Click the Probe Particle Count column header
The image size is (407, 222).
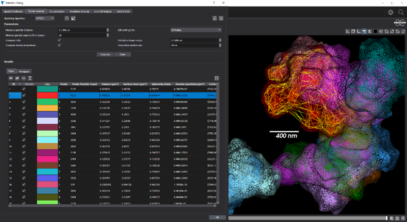tap(84, 84)
